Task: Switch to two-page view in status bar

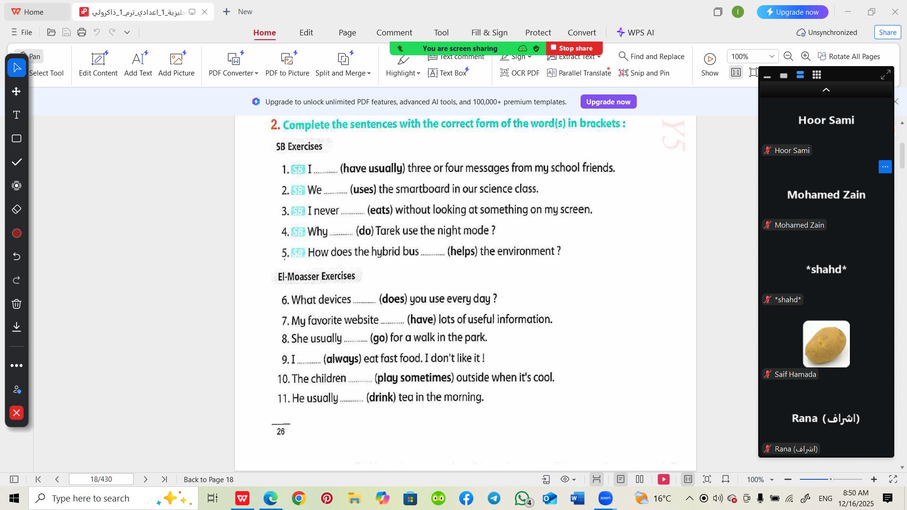Action: tap(640, 480)
